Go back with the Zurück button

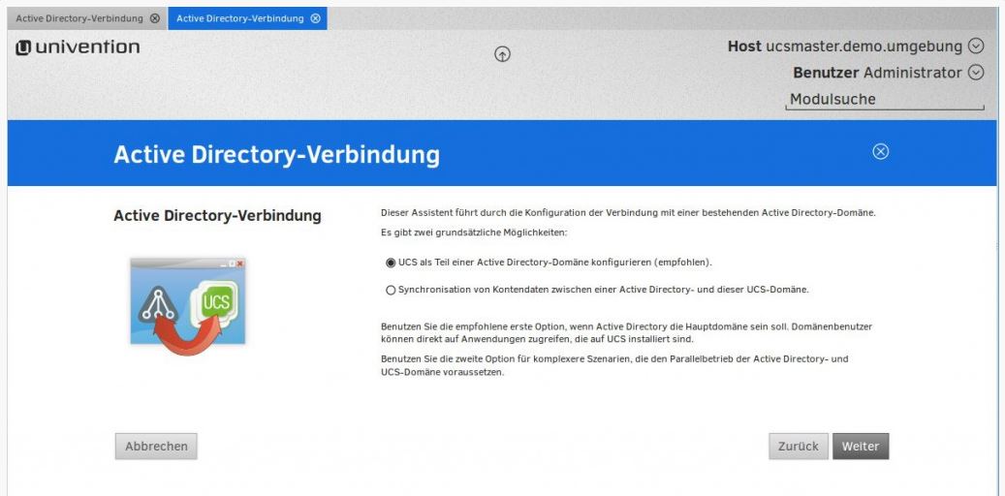799,447
